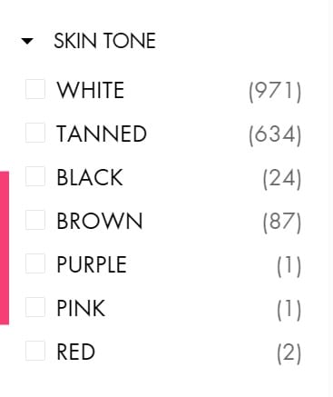
Task: Check the RED skin tone checkbox
Action: (x=35, y=351)
